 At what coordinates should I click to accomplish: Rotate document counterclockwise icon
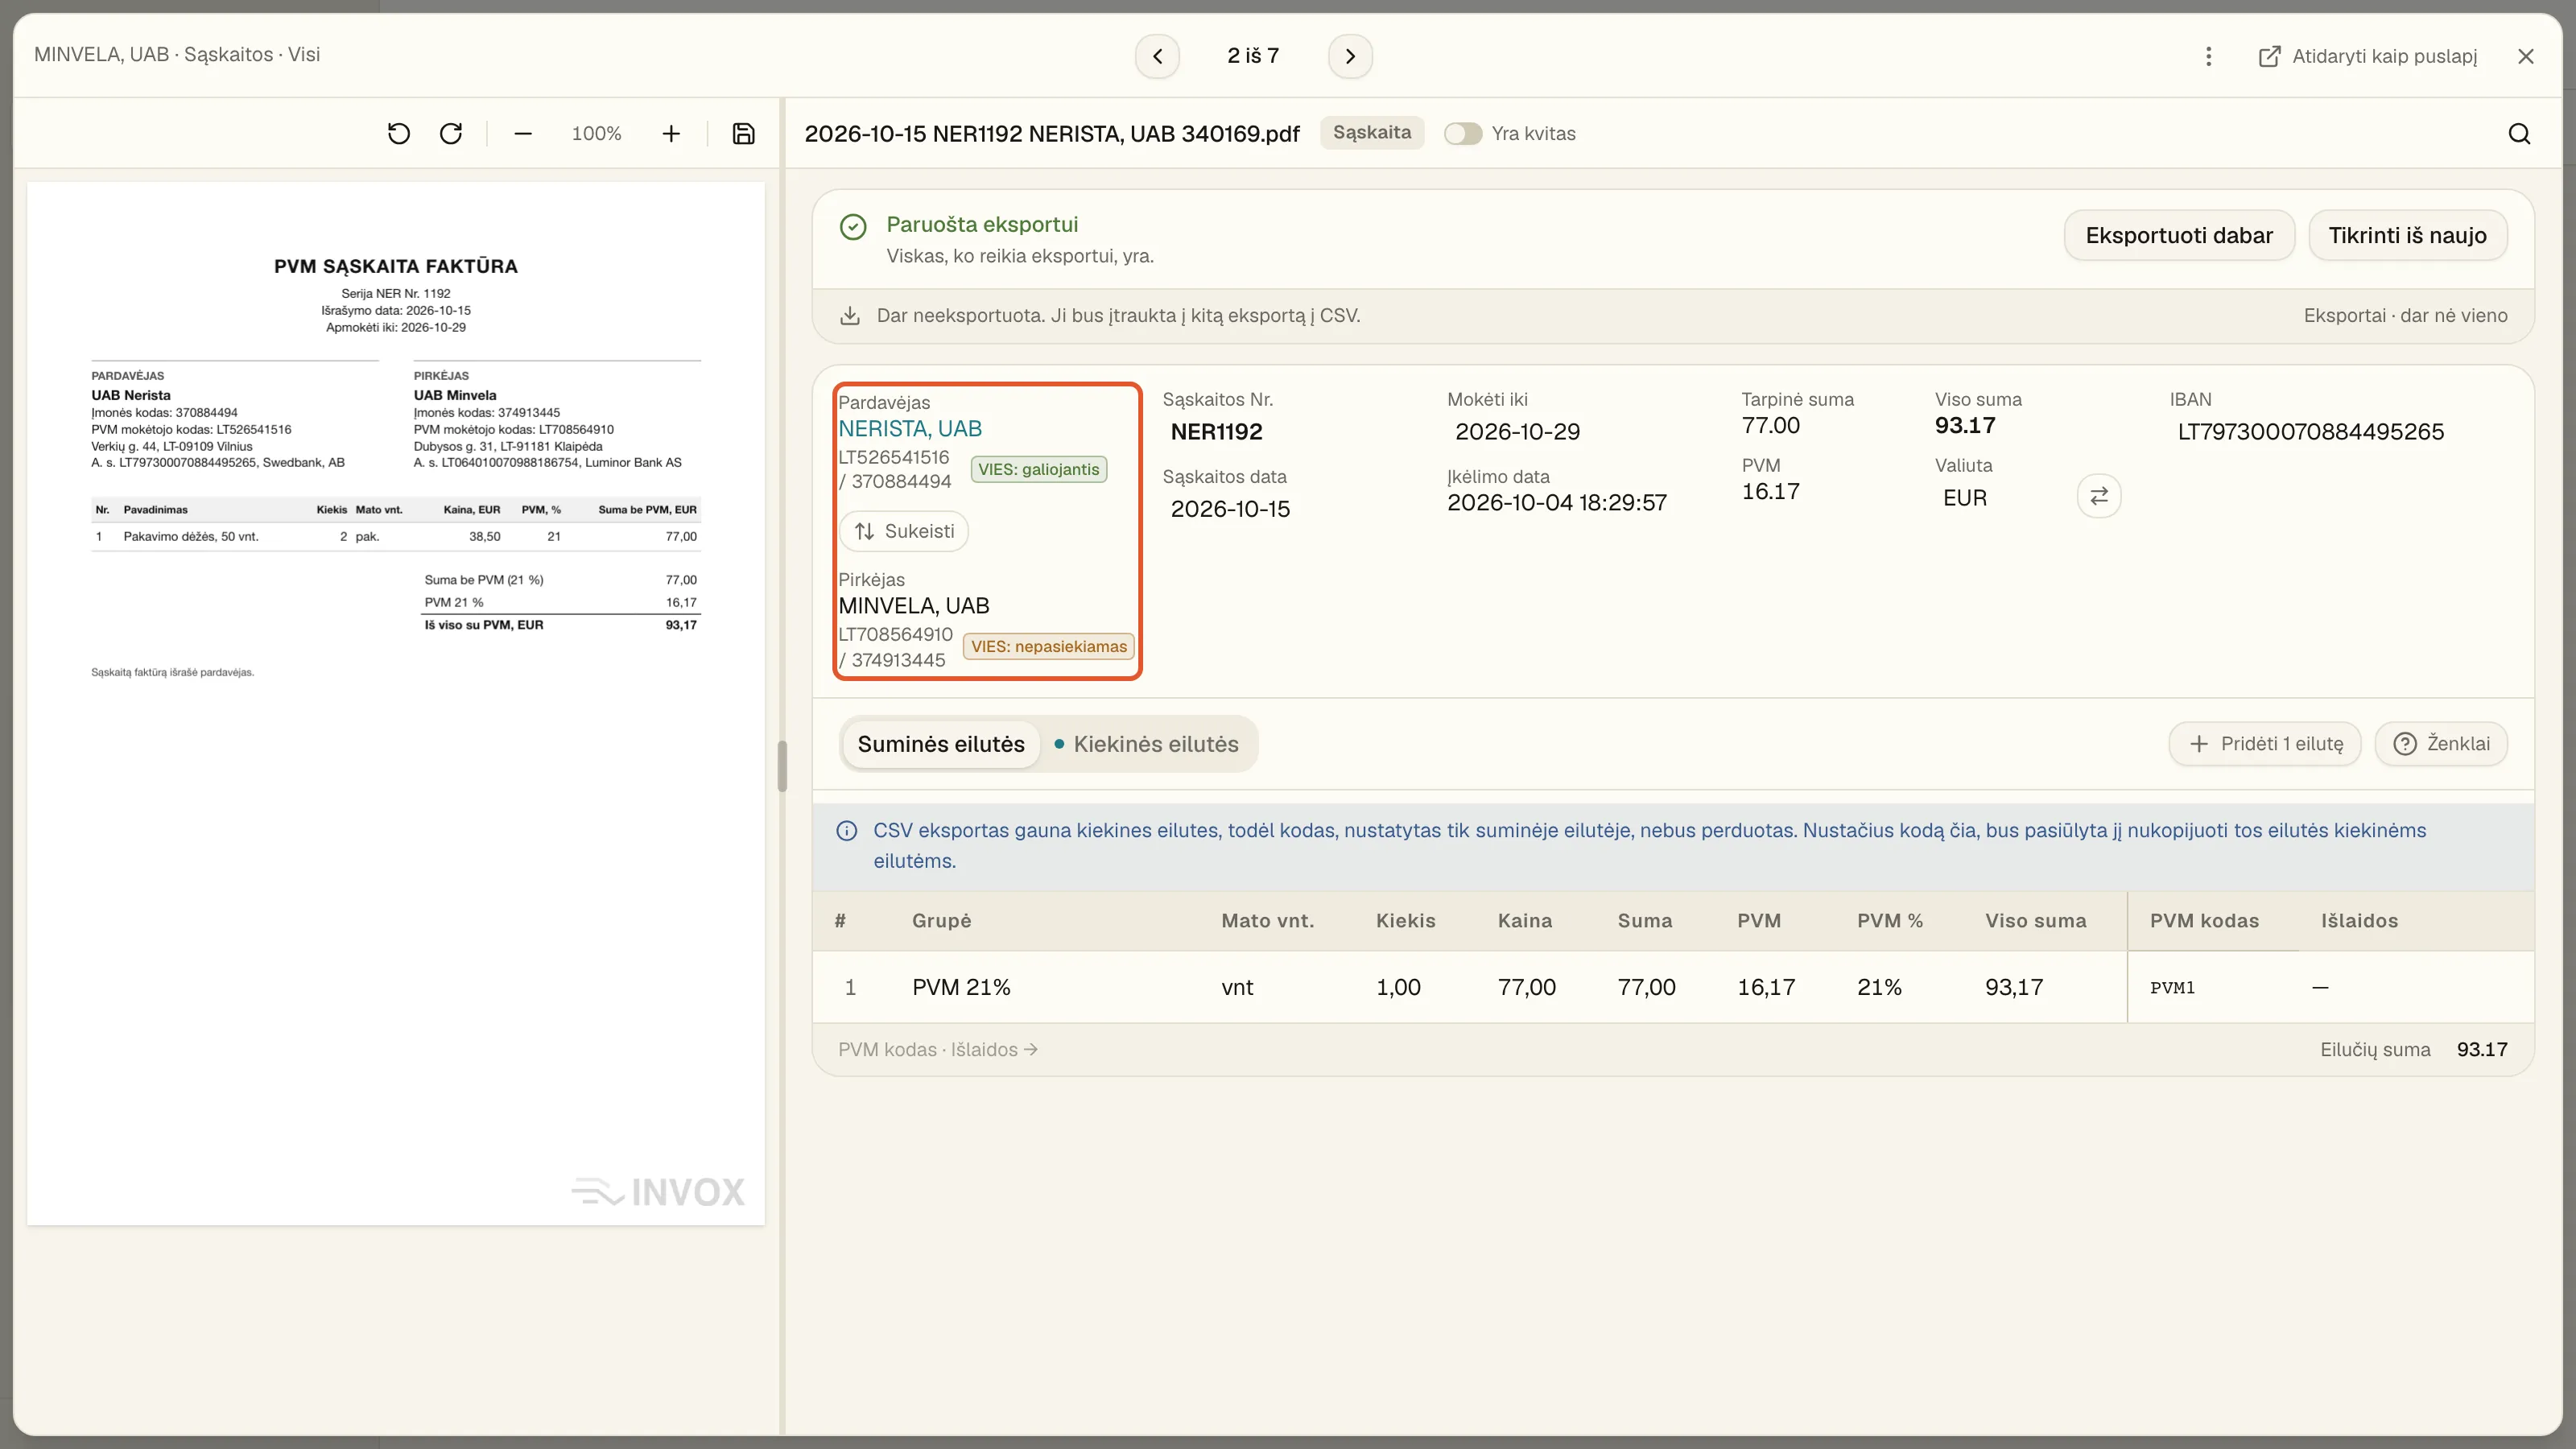398,134
